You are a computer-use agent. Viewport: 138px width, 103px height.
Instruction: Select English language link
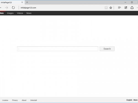(129, 100)
